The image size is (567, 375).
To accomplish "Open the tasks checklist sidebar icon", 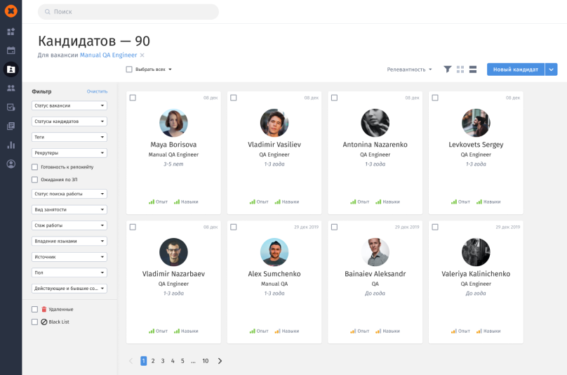I will pyautogui.click(x=11, y=107).
